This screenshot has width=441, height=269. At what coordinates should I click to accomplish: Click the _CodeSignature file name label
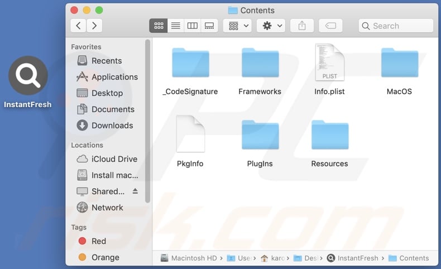pyautogui.click(x=190, y=92)
